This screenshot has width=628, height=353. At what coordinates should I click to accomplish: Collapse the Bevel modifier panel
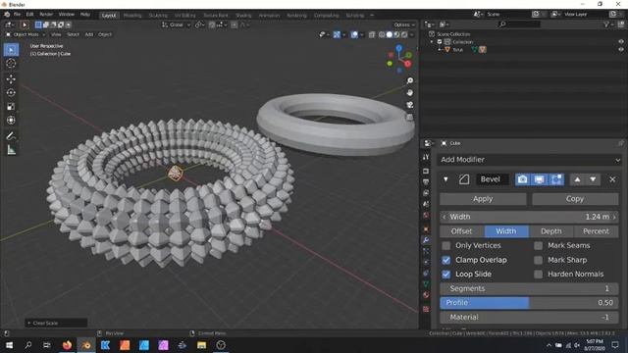coord(445,179)
